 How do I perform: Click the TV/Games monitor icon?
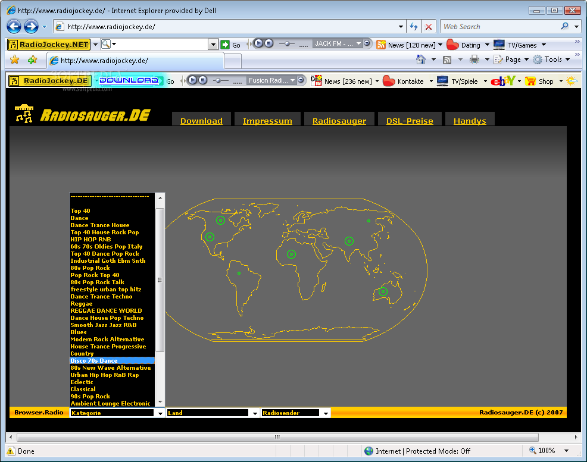(x=499, y=45)
